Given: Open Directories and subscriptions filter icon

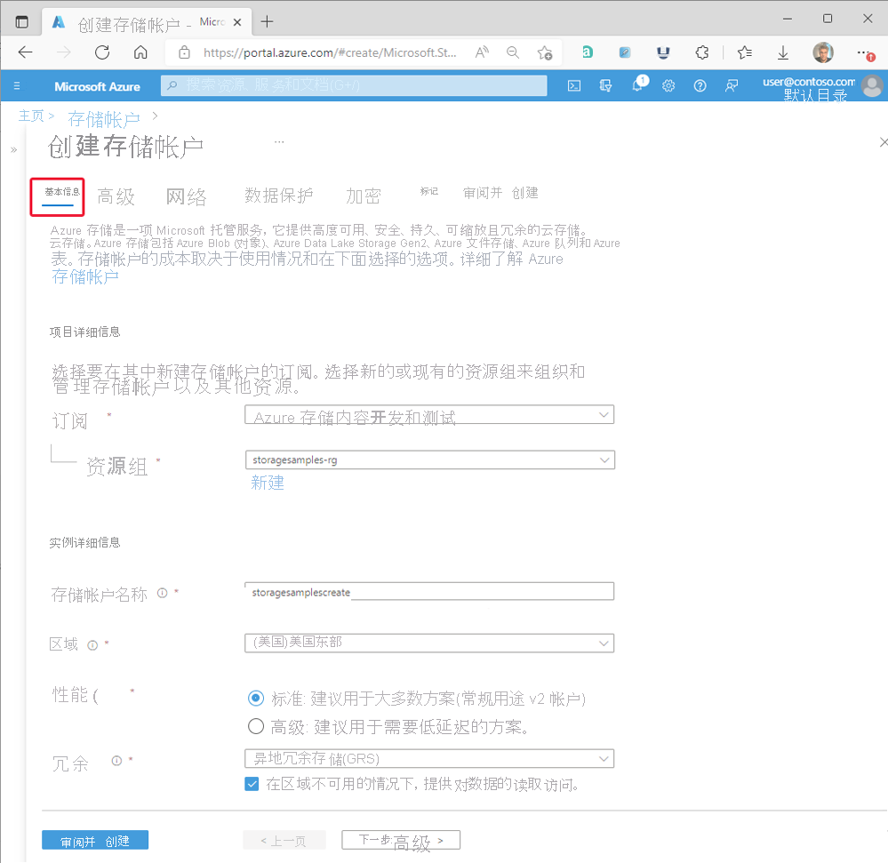Looking at the screenshot, I should 606,86.
